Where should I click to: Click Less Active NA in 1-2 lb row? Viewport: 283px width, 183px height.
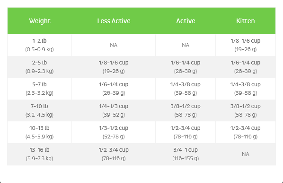(114, 45)
